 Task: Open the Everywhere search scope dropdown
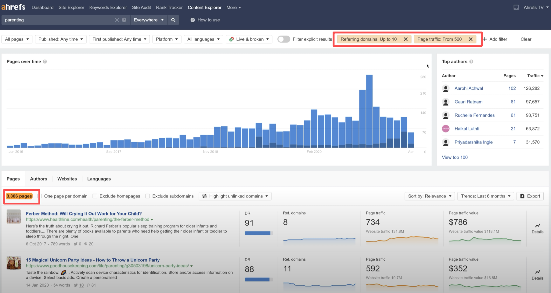point(149,20)
